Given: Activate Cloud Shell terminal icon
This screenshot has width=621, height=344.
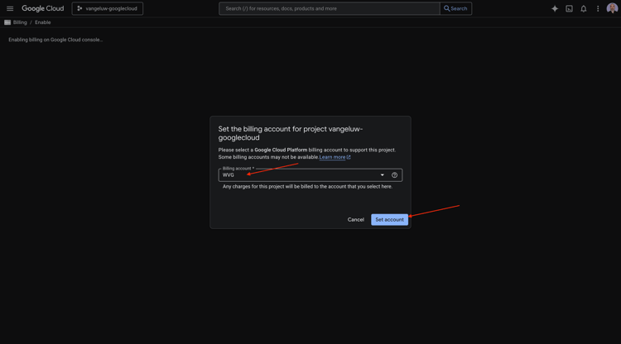Looking at the screenshot, I should coord(569,8).
